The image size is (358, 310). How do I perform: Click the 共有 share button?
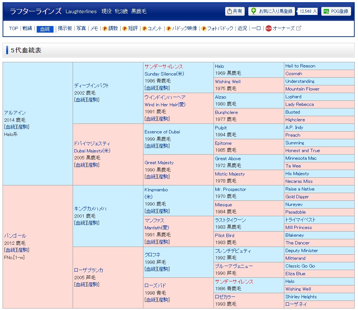[235, 11]
